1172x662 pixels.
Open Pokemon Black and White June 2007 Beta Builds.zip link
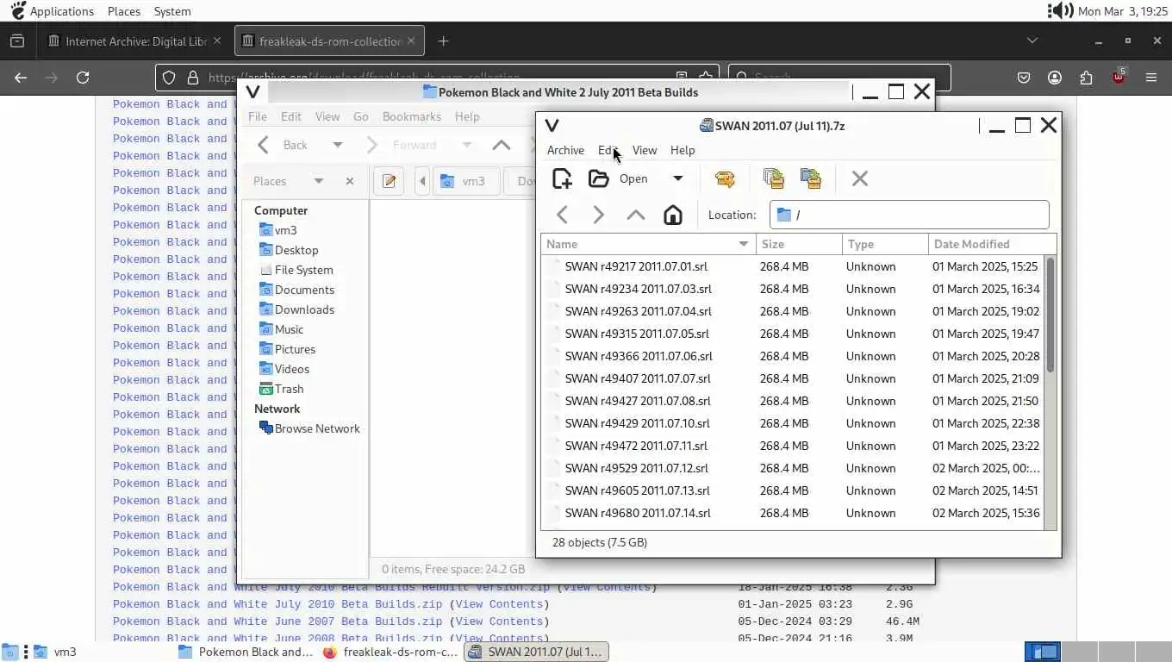pos(277,621)
